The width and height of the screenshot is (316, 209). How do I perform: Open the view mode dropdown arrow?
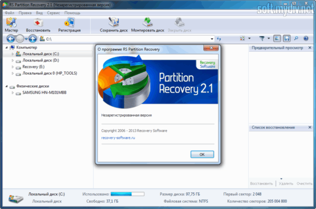click(x=249, y=38)
